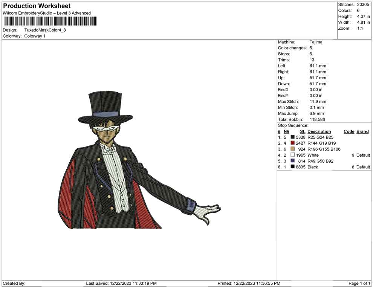
Task: Select design name 'TuxedoMaskColor4_8'
Action: click(x=45, y=30)
